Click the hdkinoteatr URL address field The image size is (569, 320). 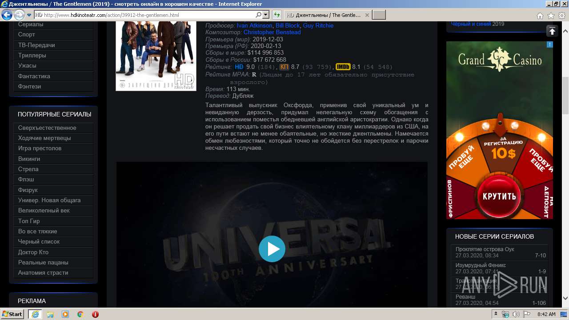pos(144,15)
